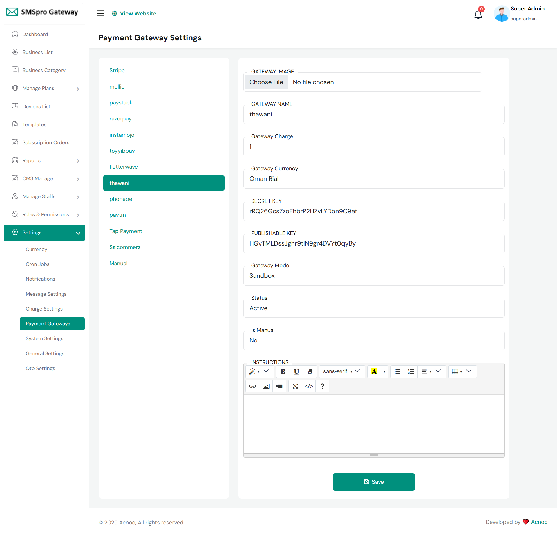The image size is (557, 536).
Task: Click the unordered bullet list icon
Action: [397, 372]
